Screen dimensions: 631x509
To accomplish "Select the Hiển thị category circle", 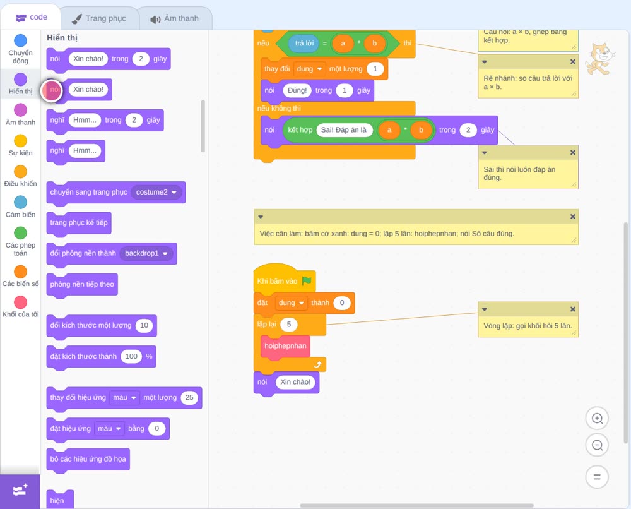I will click(21, 80).
